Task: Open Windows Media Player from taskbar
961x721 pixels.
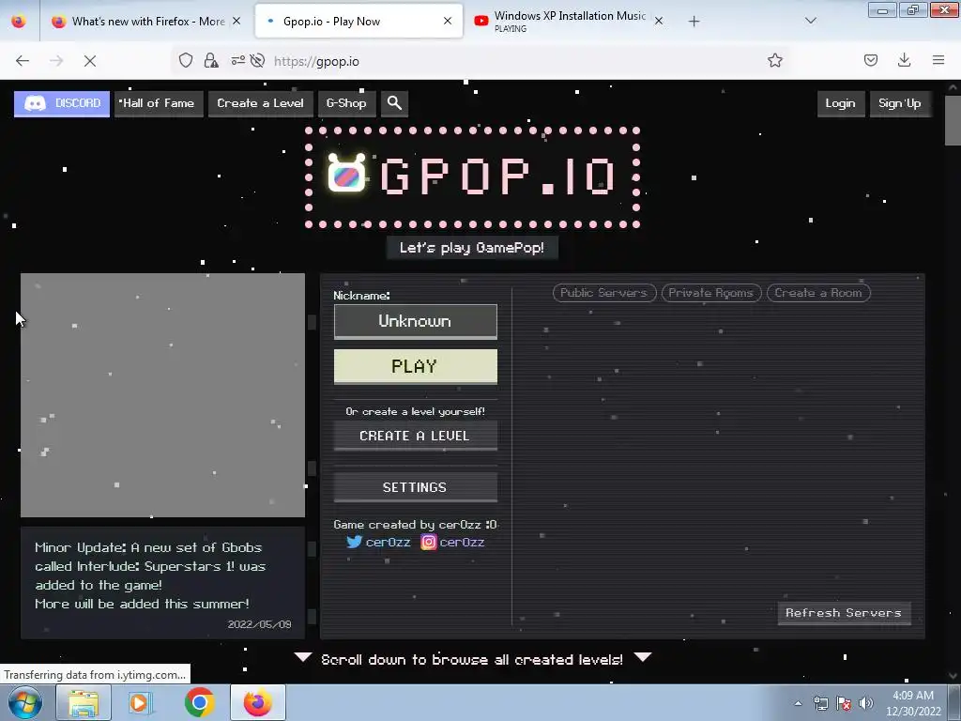Action: tap(140, 702)
